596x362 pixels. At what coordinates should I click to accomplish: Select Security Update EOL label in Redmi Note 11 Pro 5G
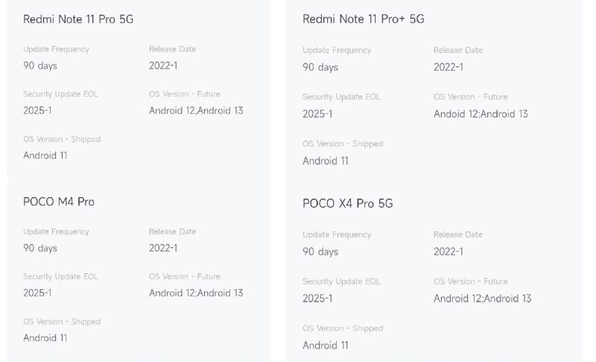click(x=61, y=94)
